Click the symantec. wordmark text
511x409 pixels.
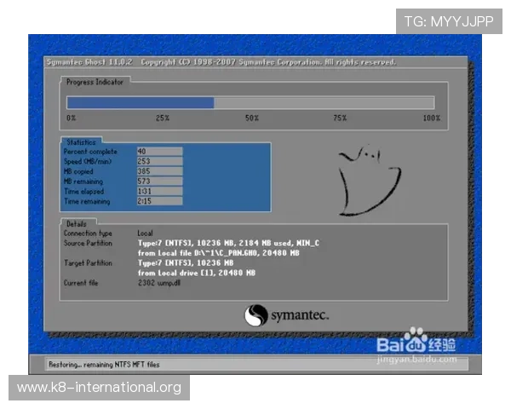[300, 315]
